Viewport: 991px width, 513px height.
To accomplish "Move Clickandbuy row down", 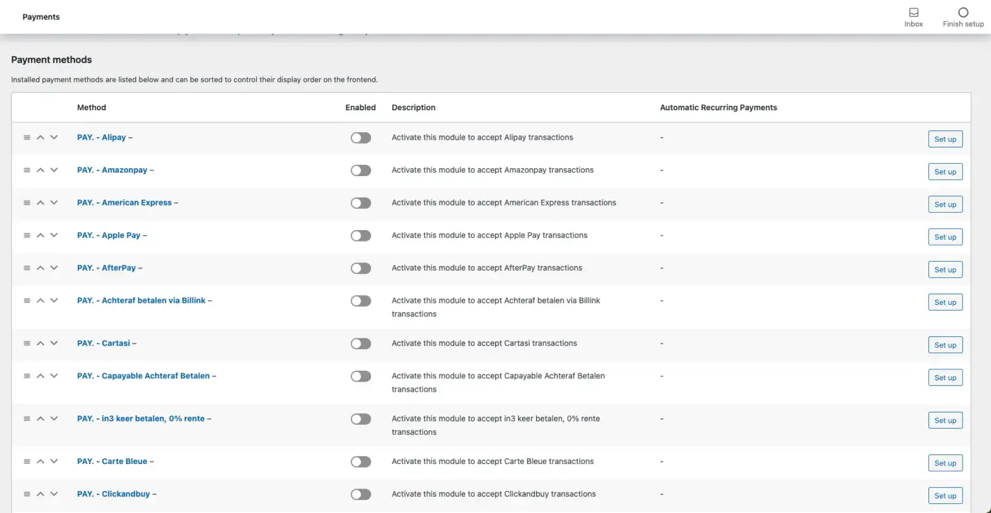I will pyautogui.click(x=54, y=494).
